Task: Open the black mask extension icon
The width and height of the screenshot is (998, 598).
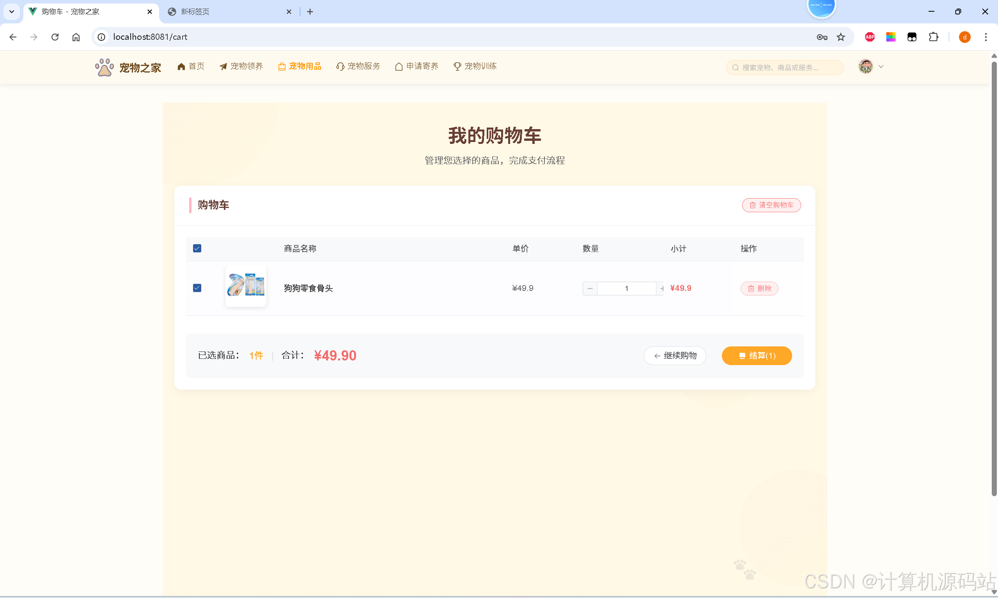Action: 912,37
